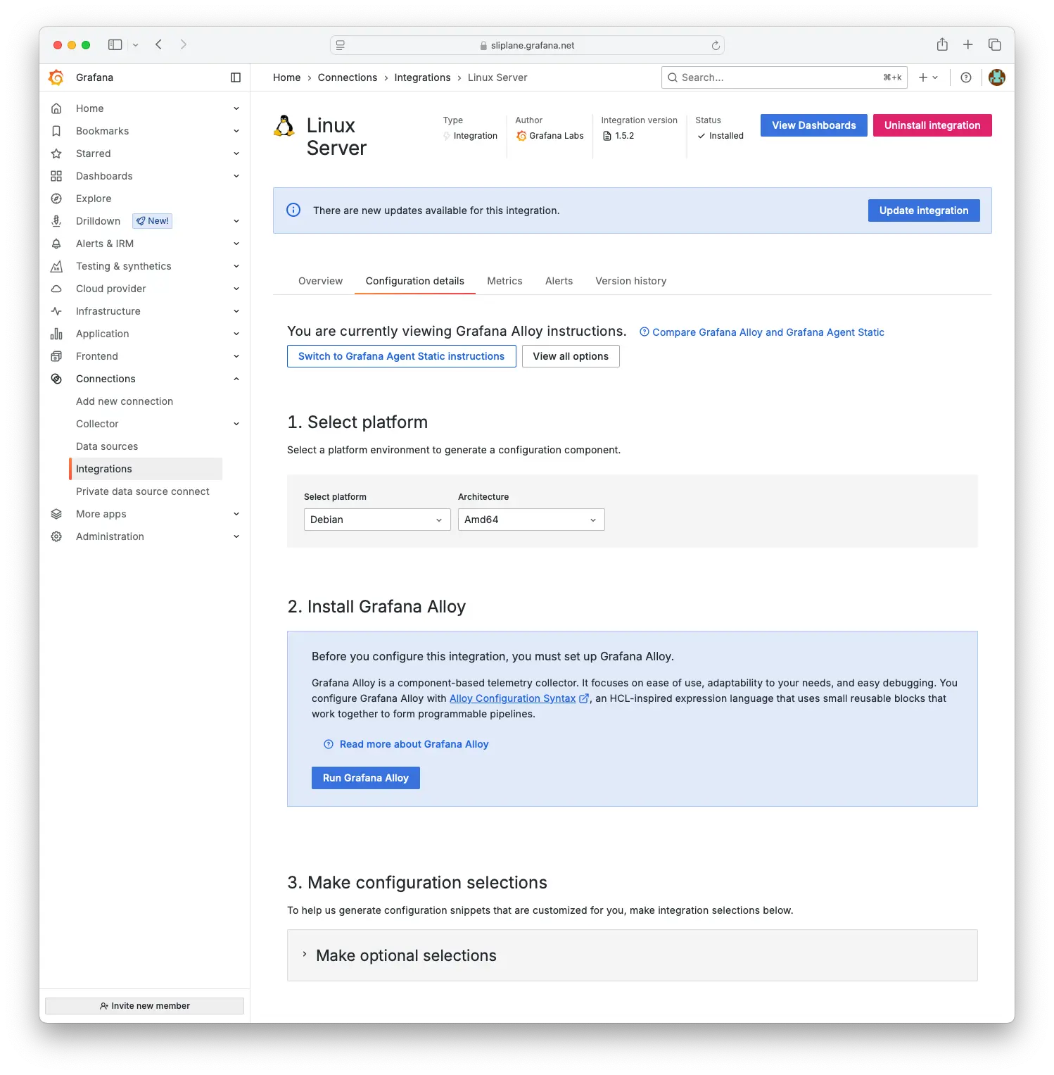Image resolution: width=1054 pixels, height=1075 pixels.
Task: Switch to the Version history tab
Action: click(630, 281)
